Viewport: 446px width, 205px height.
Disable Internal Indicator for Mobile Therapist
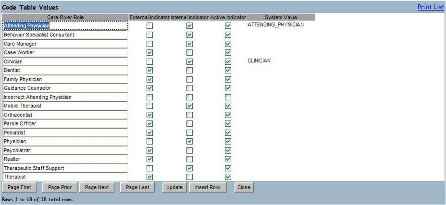189,105
